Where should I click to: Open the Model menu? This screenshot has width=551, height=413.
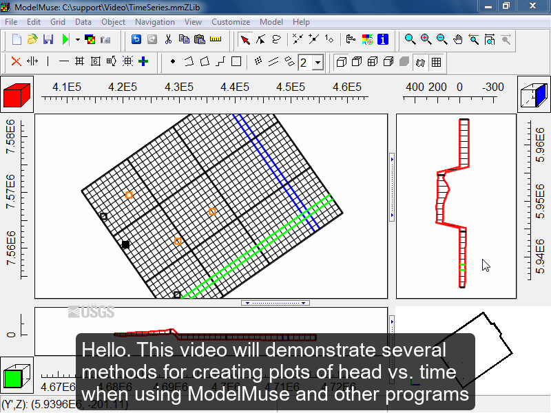[x=271, y=21]
